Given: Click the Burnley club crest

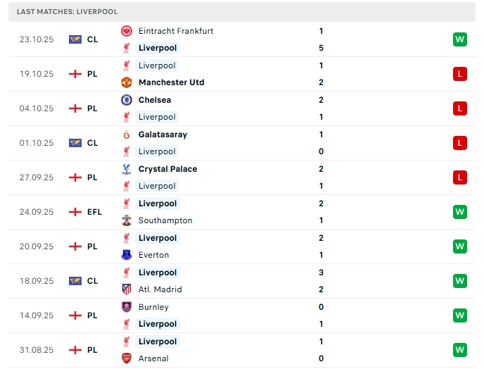Looking at the screenshot, I should (x=127, y=307).
